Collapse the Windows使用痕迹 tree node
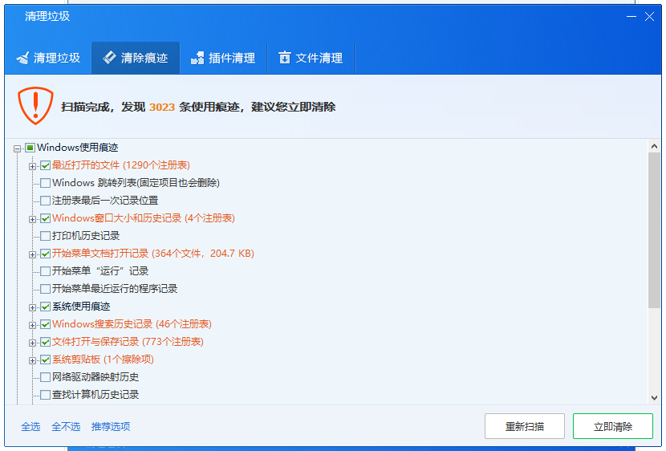Image resolution: width=666 pixels, height=451 pixels. coord(17,148)
